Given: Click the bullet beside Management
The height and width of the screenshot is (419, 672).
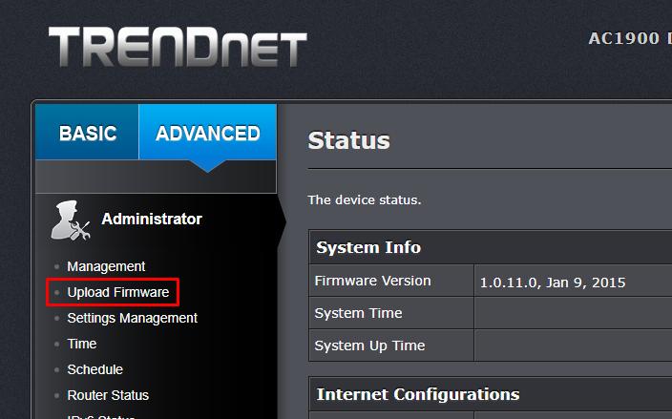Looking at the screenshot, I should 57,267.
